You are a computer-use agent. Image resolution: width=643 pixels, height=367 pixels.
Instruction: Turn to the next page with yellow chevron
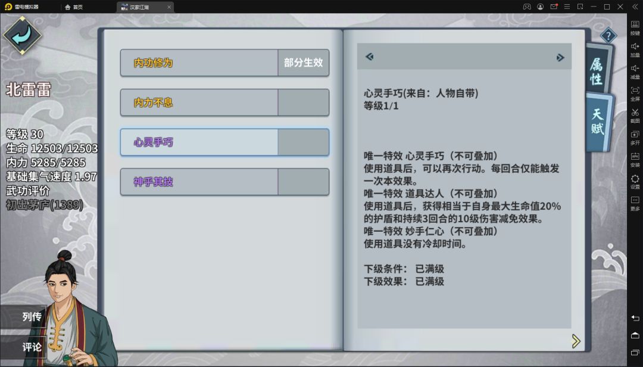(576, 341)
